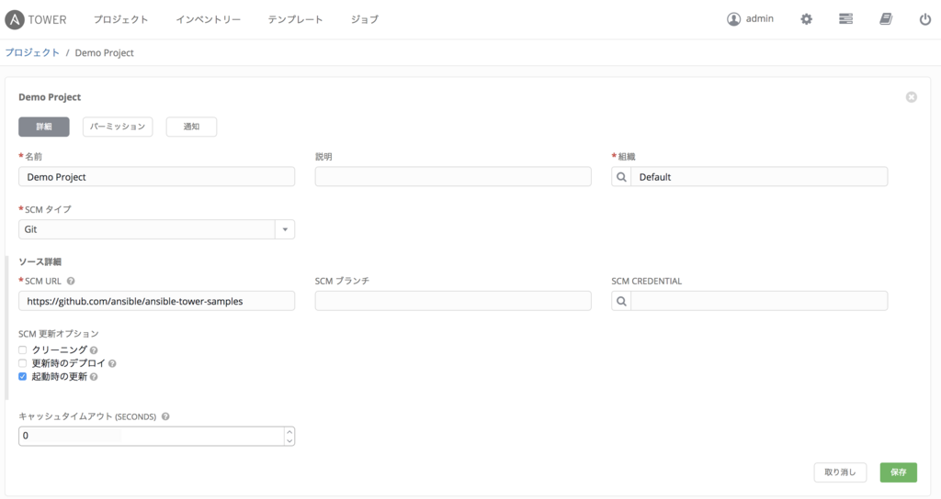Image resolution: width=941 pixels, height=499 pixels.
Task: Click the 取り消し cancel button
Action: [840, 472]
